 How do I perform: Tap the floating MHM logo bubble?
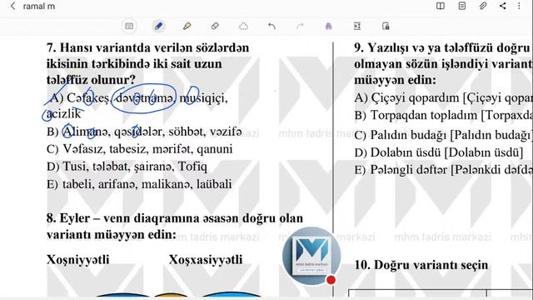tap(311, 256)
